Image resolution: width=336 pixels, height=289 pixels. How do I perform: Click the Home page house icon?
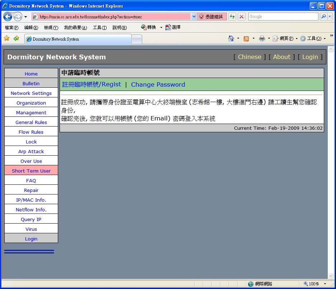click(231, 38)
